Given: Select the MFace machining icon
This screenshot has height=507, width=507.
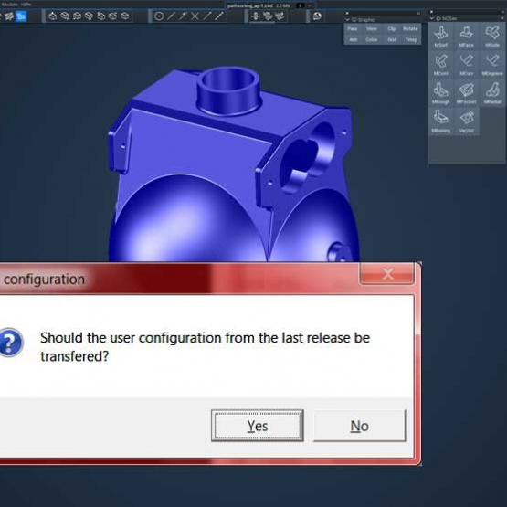Looking at the screenshot, I should (466, 37).
